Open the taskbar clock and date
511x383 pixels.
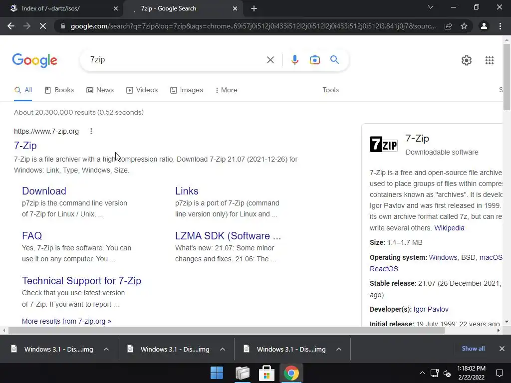[471, 373]
